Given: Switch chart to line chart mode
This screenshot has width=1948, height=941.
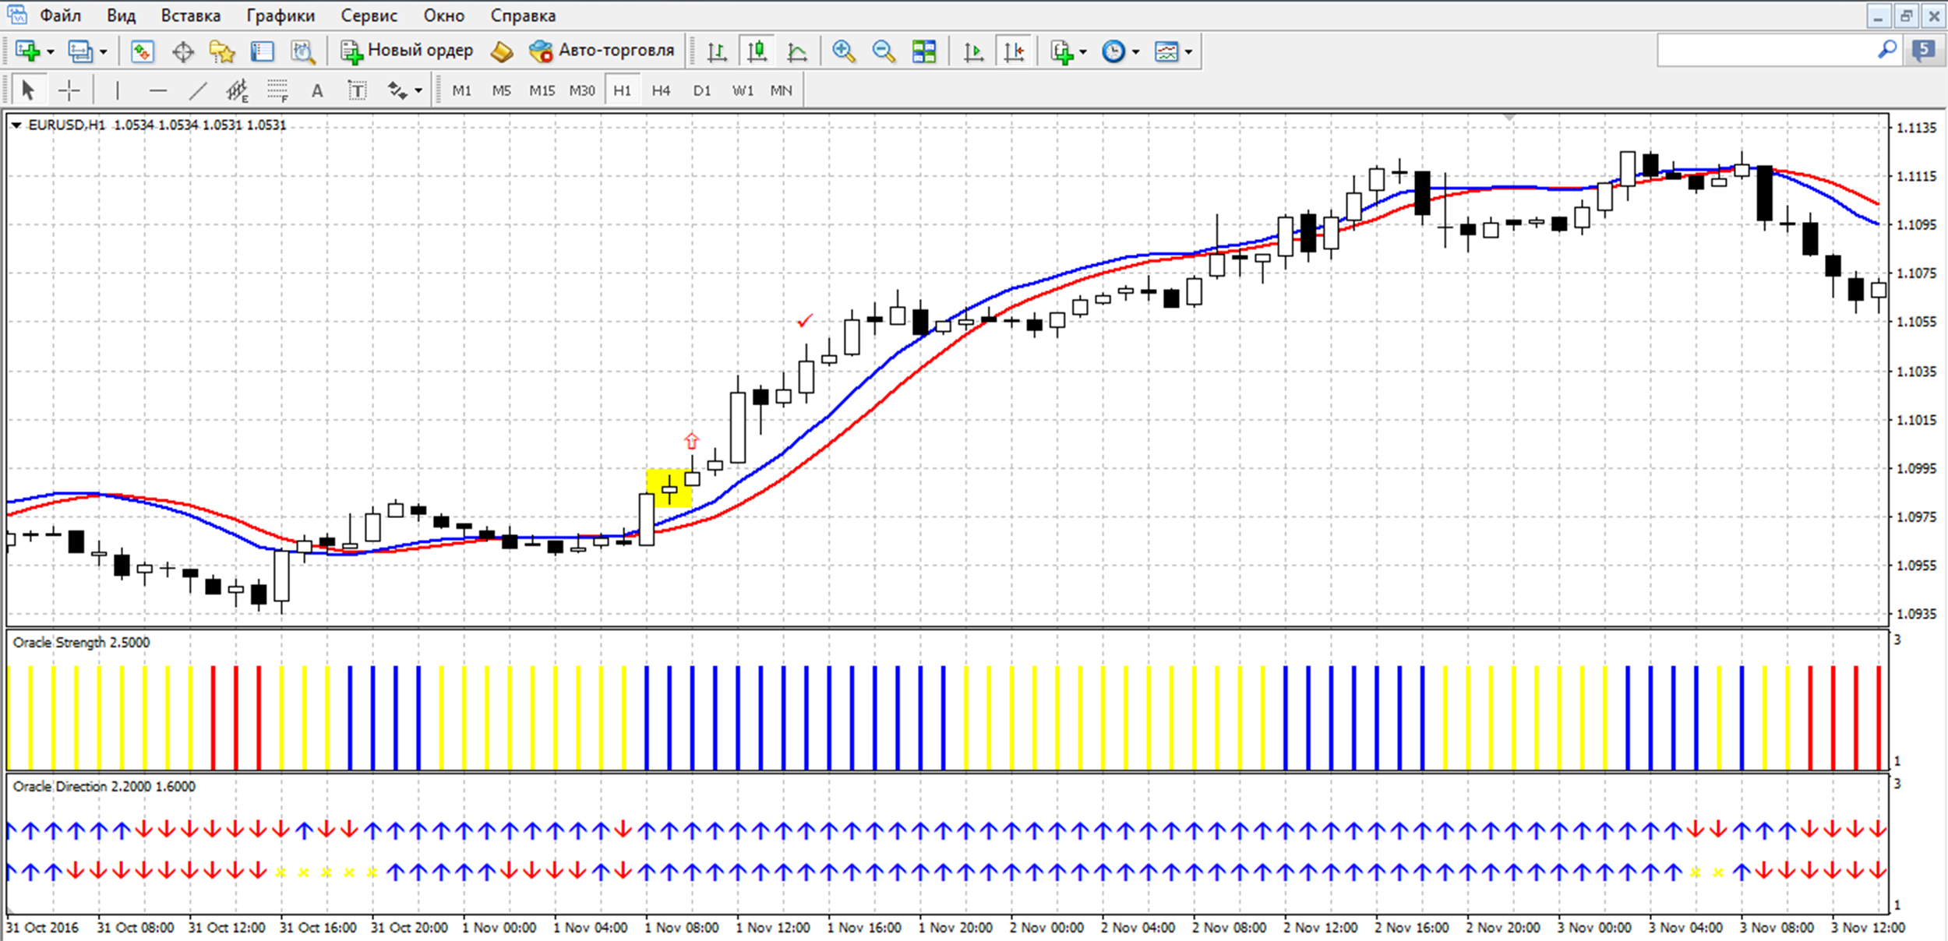Looking at the screenshot, I should (x=797, y=51).
